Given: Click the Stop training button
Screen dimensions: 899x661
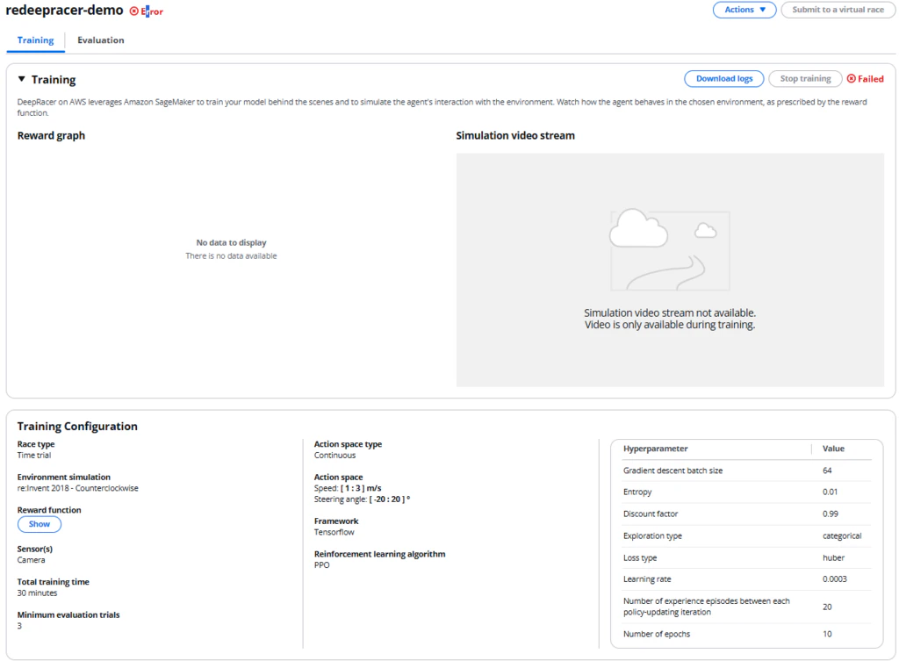Looking at the screenshot, I should pyautogui.click(x=805, y=79).
